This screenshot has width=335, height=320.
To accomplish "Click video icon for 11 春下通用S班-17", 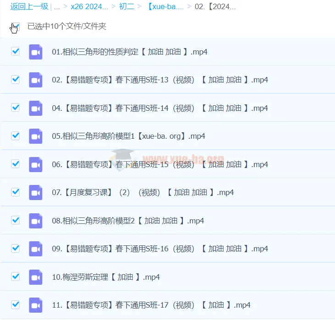I will 36,305.
